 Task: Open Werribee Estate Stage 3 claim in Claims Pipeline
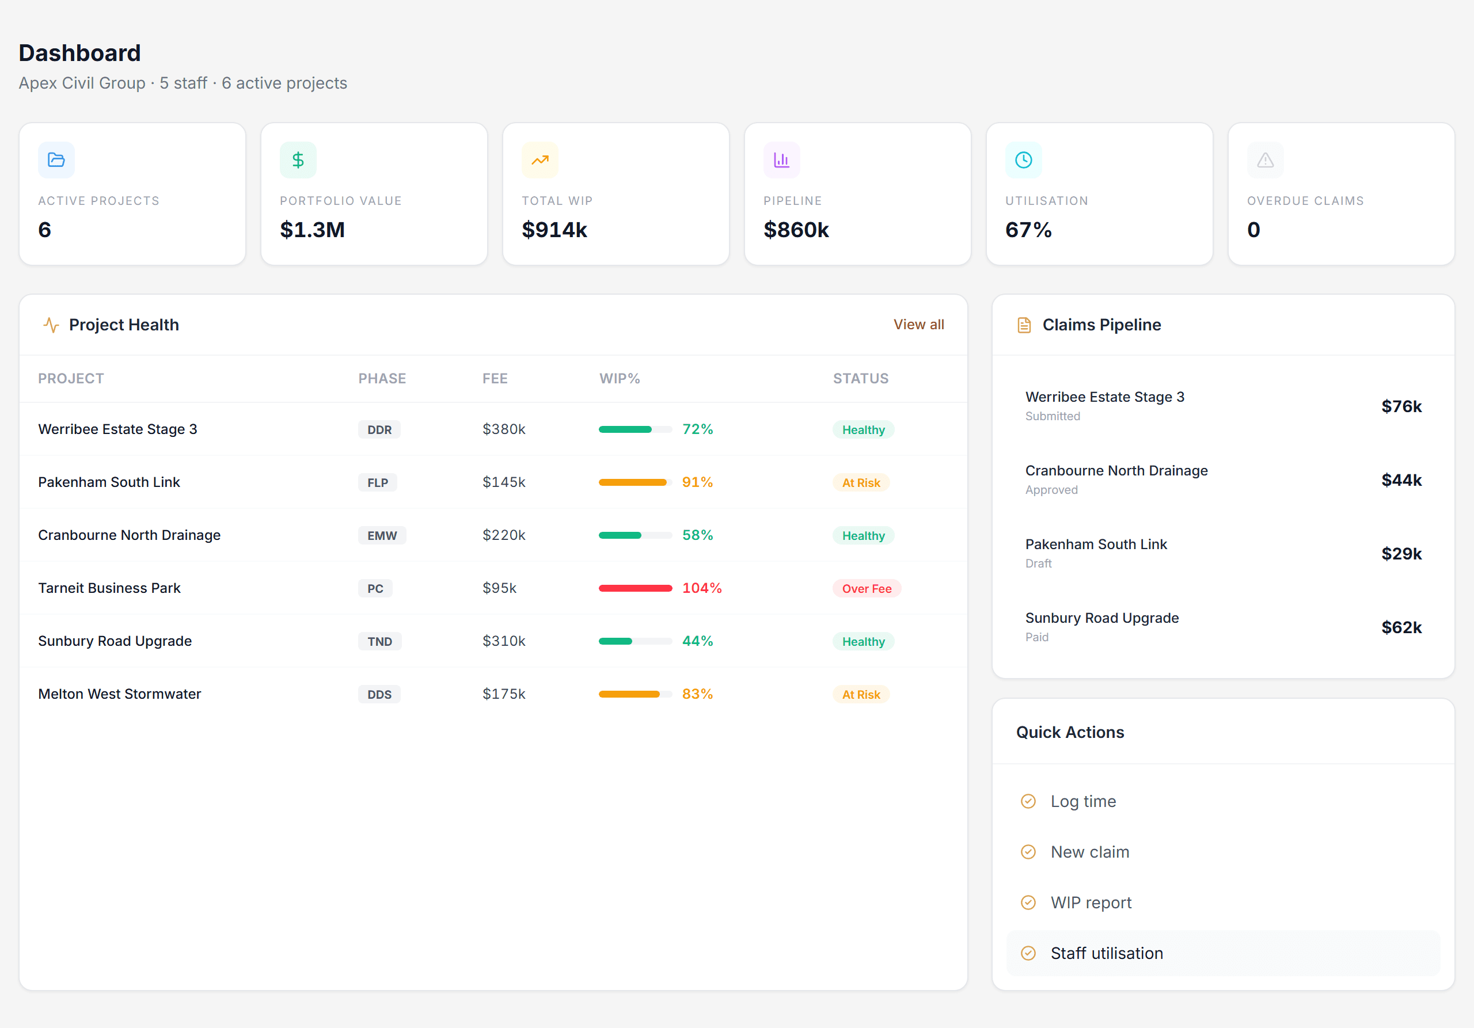point(1223,406)
